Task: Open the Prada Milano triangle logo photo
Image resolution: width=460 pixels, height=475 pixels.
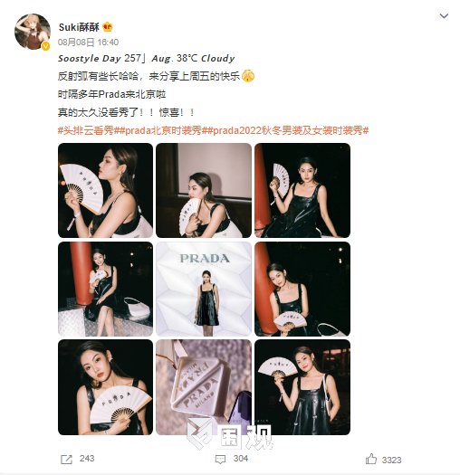Action: pyautogui.click(x=204, y=387)
